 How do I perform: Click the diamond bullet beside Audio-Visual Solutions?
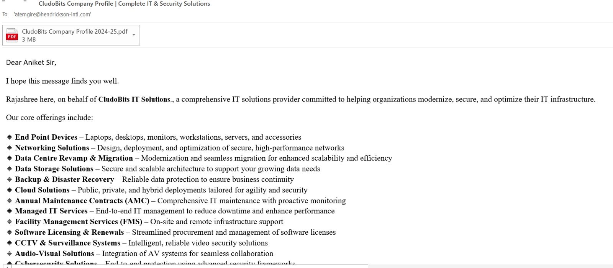10,253
